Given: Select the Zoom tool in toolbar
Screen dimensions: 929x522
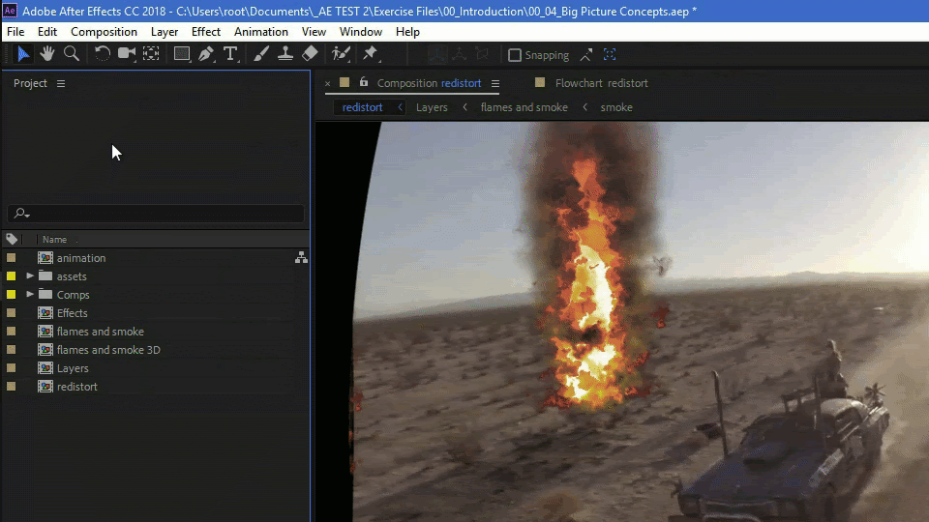Looking at the screenshot, I should point(71,54).
